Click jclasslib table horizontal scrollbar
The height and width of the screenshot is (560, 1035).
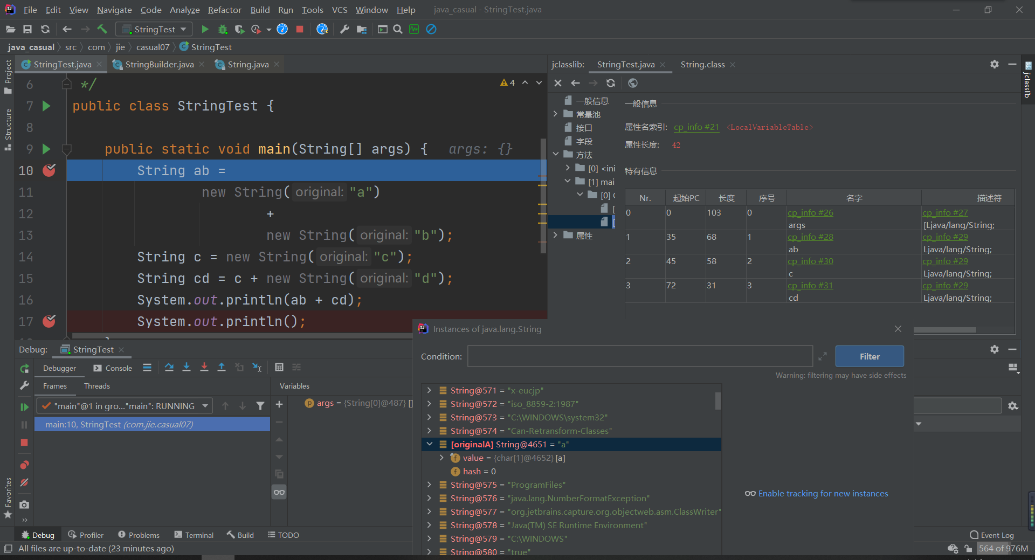coord(944,330)
